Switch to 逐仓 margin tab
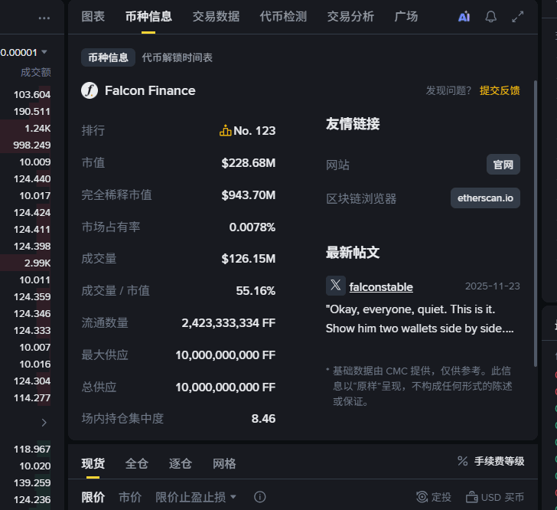Image resolution: width=557 pixels, height=510 pixels. 181,463
